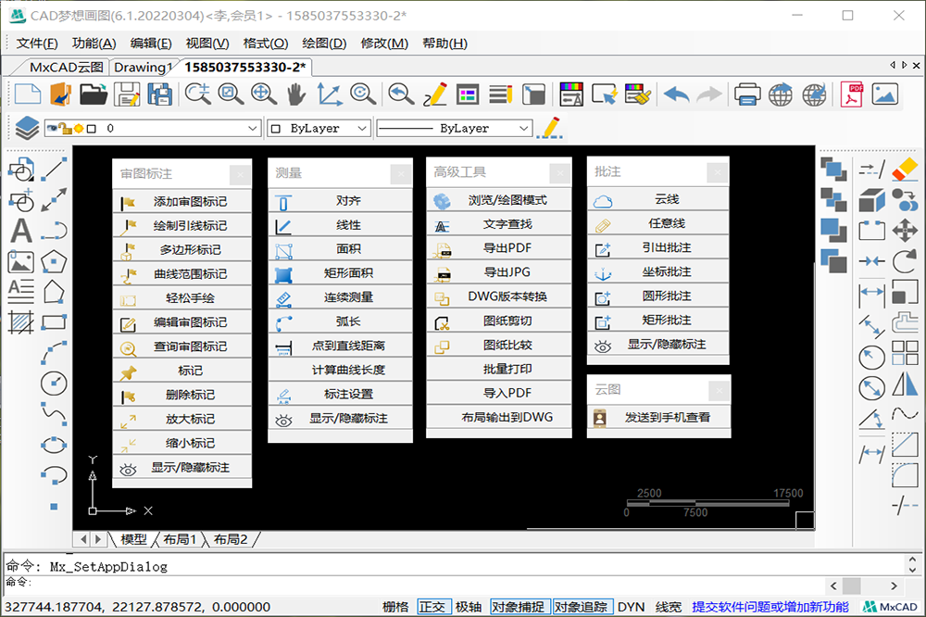Image resolution: width=926 pixels, height=617 pixels.
Task: Click the Open folder icon
Action: [93, 94]
